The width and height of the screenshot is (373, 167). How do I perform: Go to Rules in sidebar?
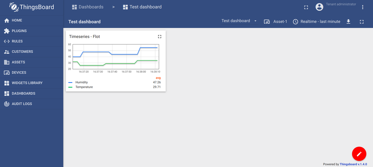point(32,41)
